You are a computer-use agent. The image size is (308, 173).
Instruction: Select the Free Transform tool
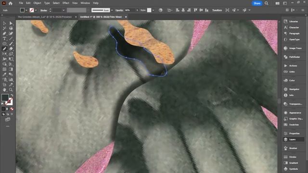coord(11,59)
